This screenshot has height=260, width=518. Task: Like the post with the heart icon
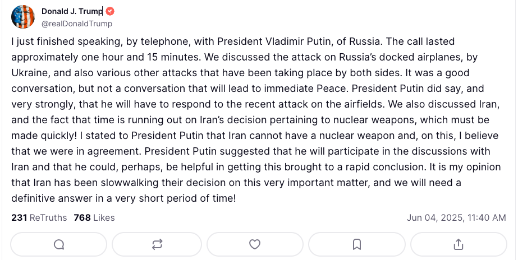tap(255, 244)
